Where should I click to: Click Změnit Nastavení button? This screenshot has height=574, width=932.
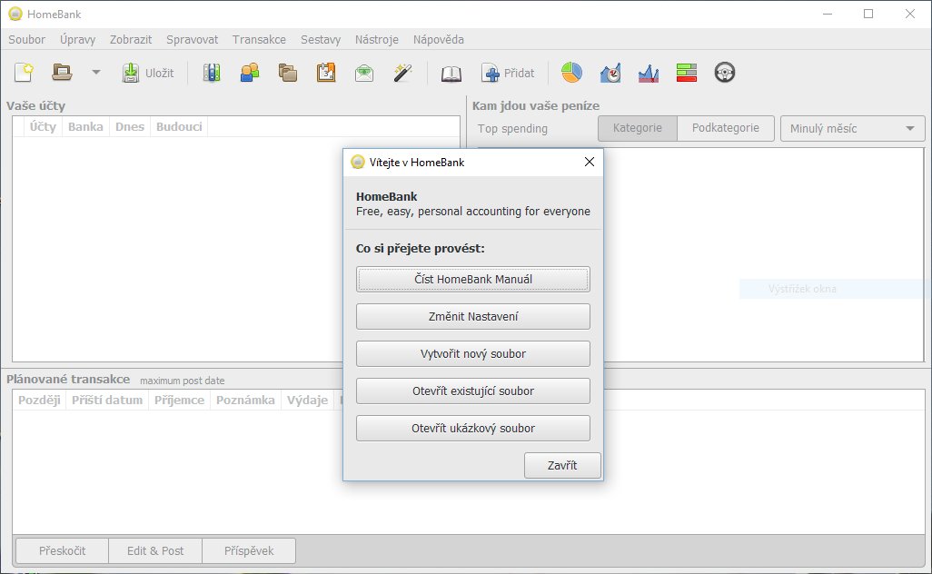pyautogui.click(x=473, y=317)
